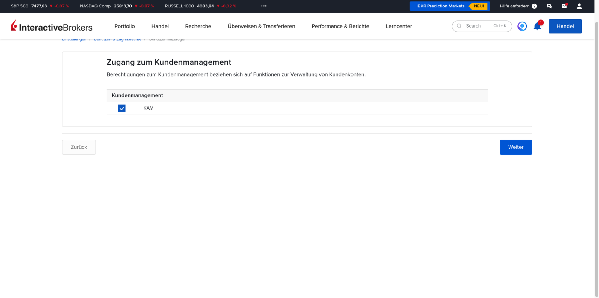This screenshot has width=599, height=298.
Task: Open the Performance & Berichte menu
Action: tap(340, 26)
